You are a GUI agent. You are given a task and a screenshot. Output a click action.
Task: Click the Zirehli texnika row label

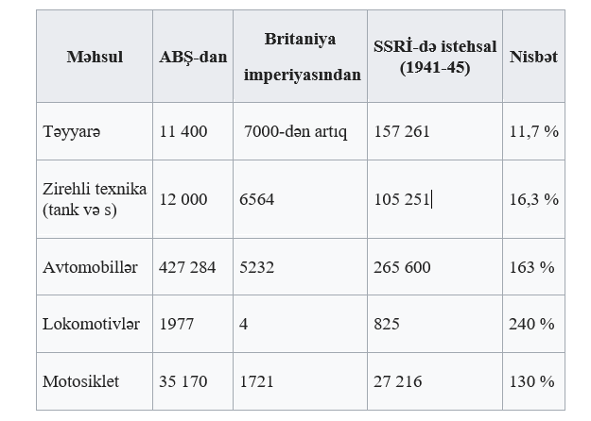pos(95,199)
